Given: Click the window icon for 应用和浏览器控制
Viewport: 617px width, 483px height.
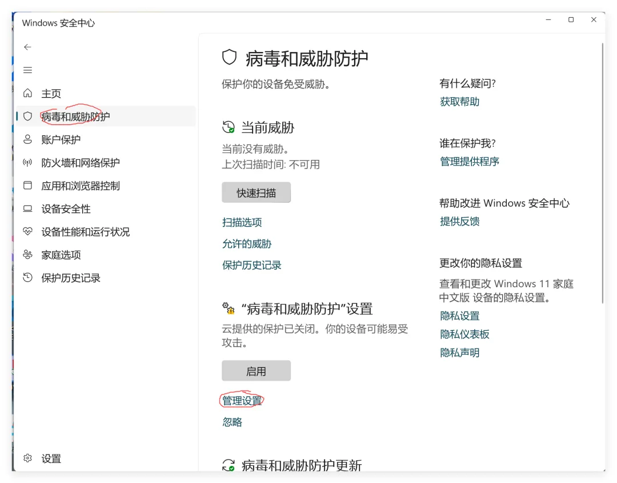Looking at the screenshot, I should pyautogui.click(x=27, y=185).
